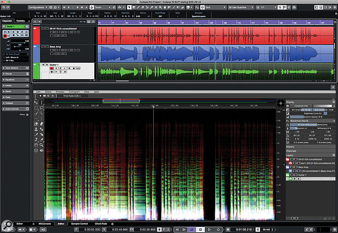Open the Select menu in SpectraLayers

(x=48, y=92)
